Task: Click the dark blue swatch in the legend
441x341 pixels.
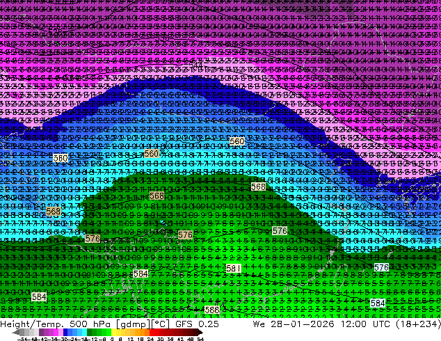Action: coord(65,333)
